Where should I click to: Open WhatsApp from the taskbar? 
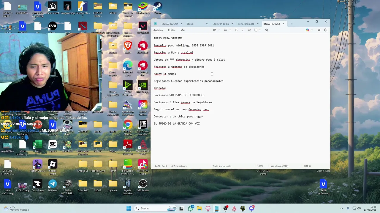(x=191, y=208)
